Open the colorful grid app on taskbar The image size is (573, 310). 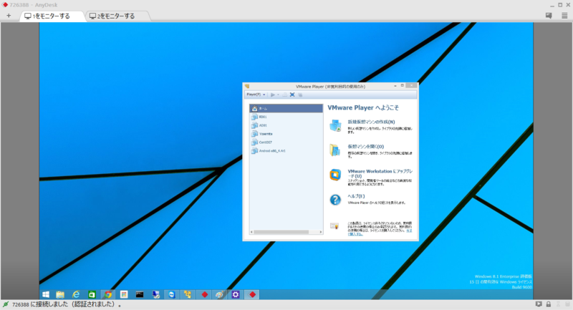pos(124,294)
